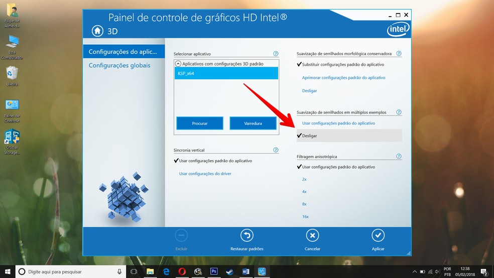Screen dimensions: 494x278
Task: Click the Varredura button
Action: (253, 123)
